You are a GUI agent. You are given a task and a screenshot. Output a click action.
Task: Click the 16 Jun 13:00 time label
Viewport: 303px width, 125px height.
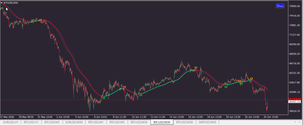195,117
